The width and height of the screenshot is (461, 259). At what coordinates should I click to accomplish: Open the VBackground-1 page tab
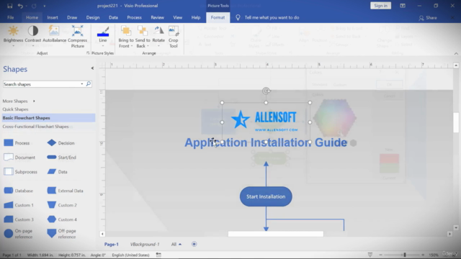click(x=145, y=244)
